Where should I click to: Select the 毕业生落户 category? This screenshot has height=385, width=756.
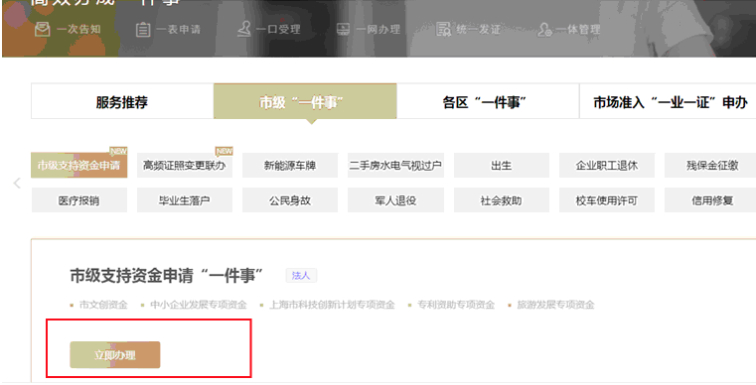pos(185,200)
